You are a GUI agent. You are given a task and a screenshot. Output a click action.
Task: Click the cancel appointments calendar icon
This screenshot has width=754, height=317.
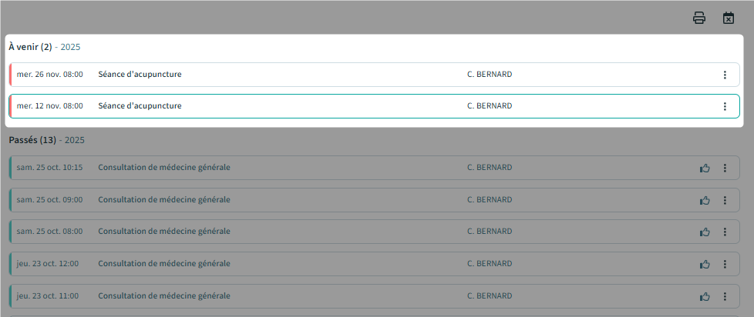(x=728, y=18)
